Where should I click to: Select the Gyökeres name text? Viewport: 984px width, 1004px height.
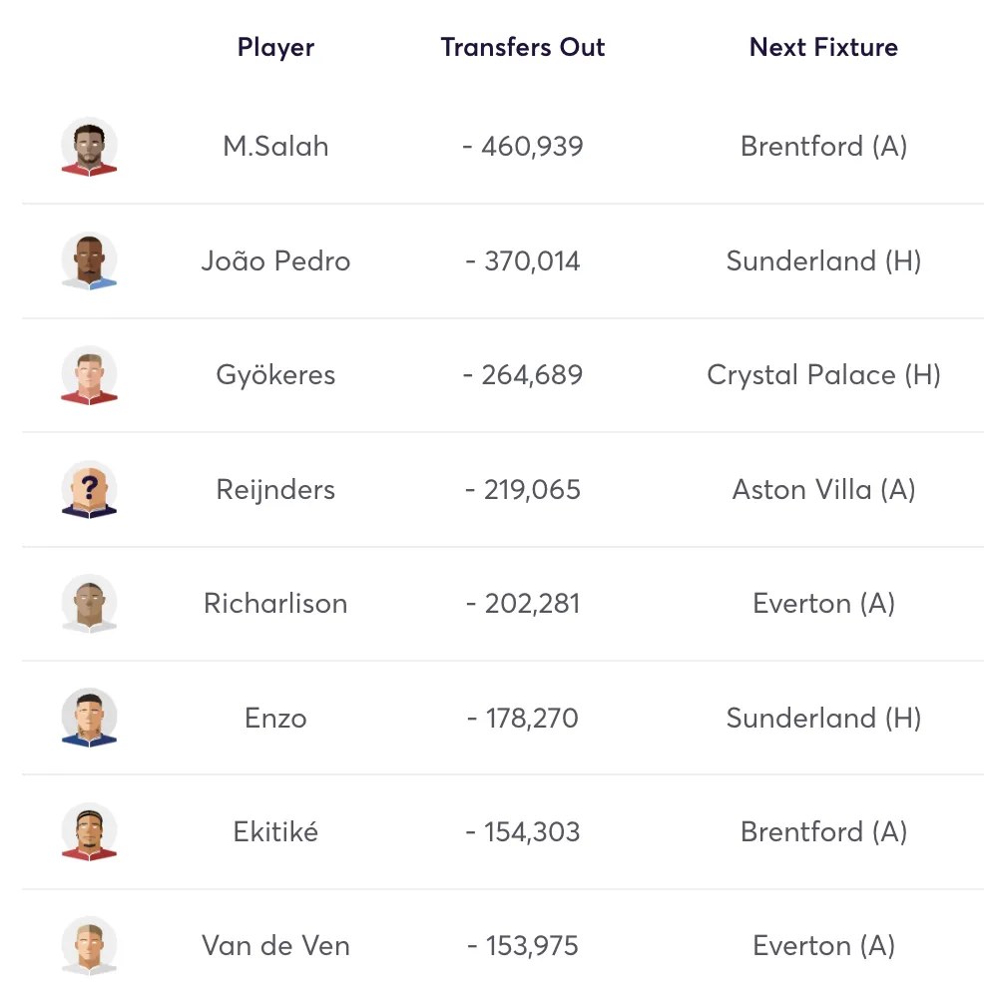(275, 375)
